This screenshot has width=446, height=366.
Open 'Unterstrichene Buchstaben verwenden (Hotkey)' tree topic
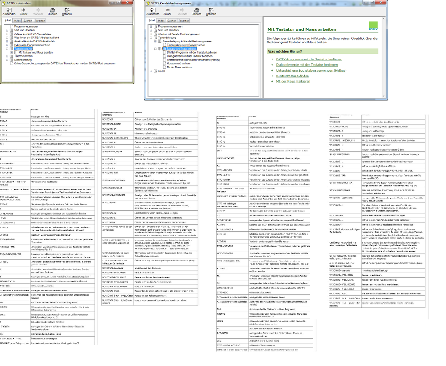pyautogui.click(x=193, y=60)
